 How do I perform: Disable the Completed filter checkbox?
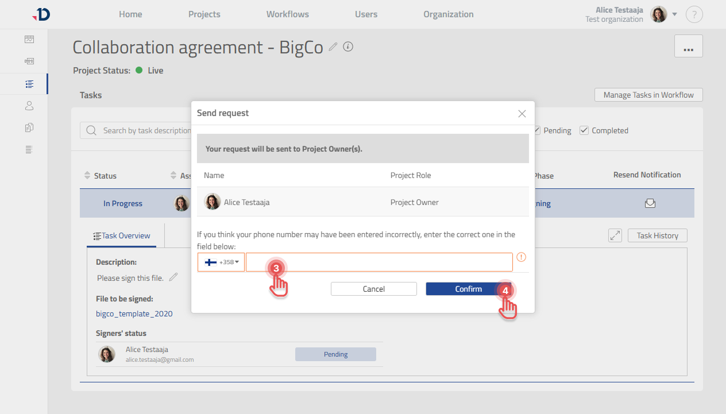585,130
